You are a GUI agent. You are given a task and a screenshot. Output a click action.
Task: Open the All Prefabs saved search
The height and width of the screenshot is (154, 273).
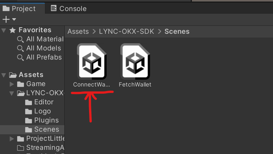pyautogui.click(x=39, y=57)
